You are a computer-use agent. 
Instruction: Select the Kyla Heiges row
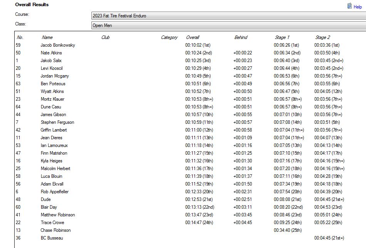(51, 161)
